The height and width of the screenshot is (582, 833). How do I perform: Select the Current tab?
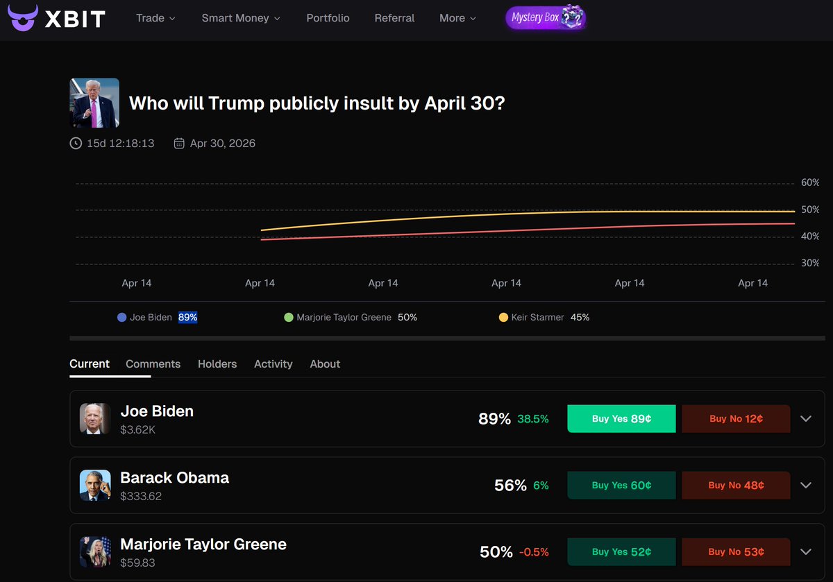point(90,363)
